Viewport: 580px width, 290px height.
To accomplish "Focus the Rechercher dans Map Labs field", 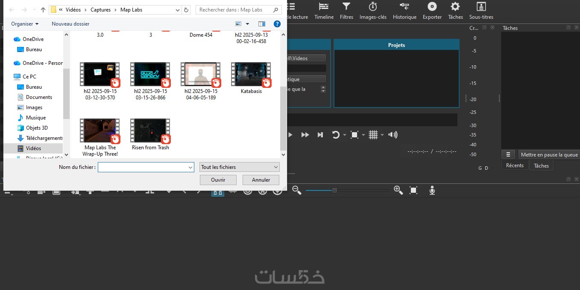I will coord(238,9).
